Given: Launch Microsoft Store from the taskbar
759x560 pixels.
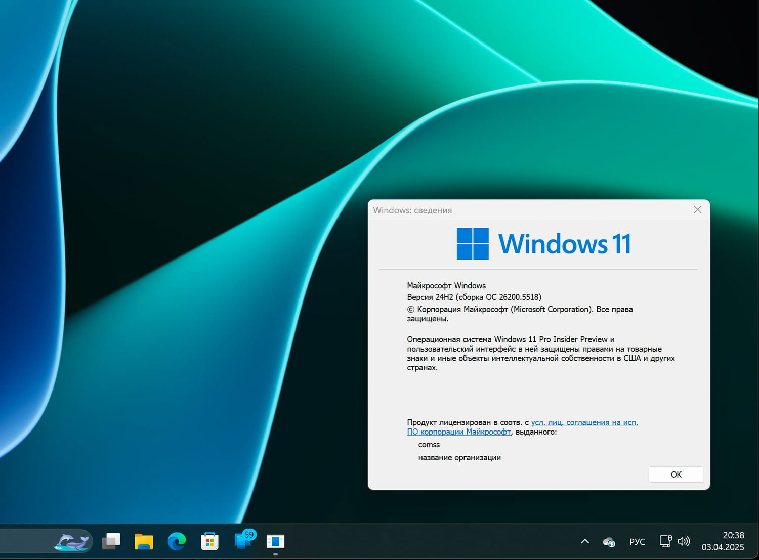Looking at the screenshot, I should (209, 541).
